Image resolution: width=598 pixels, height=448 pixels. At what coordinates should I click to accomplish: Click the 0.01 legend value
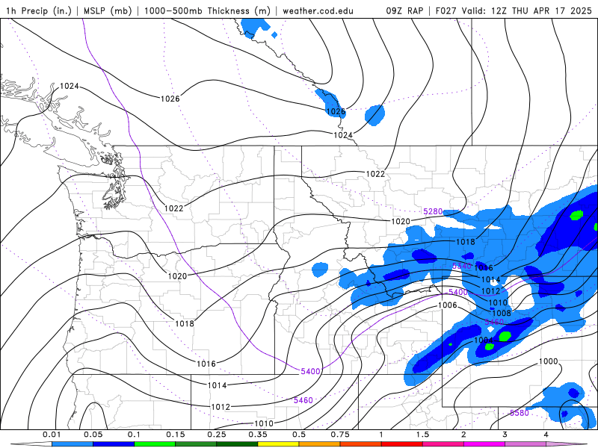coord(52,435)
